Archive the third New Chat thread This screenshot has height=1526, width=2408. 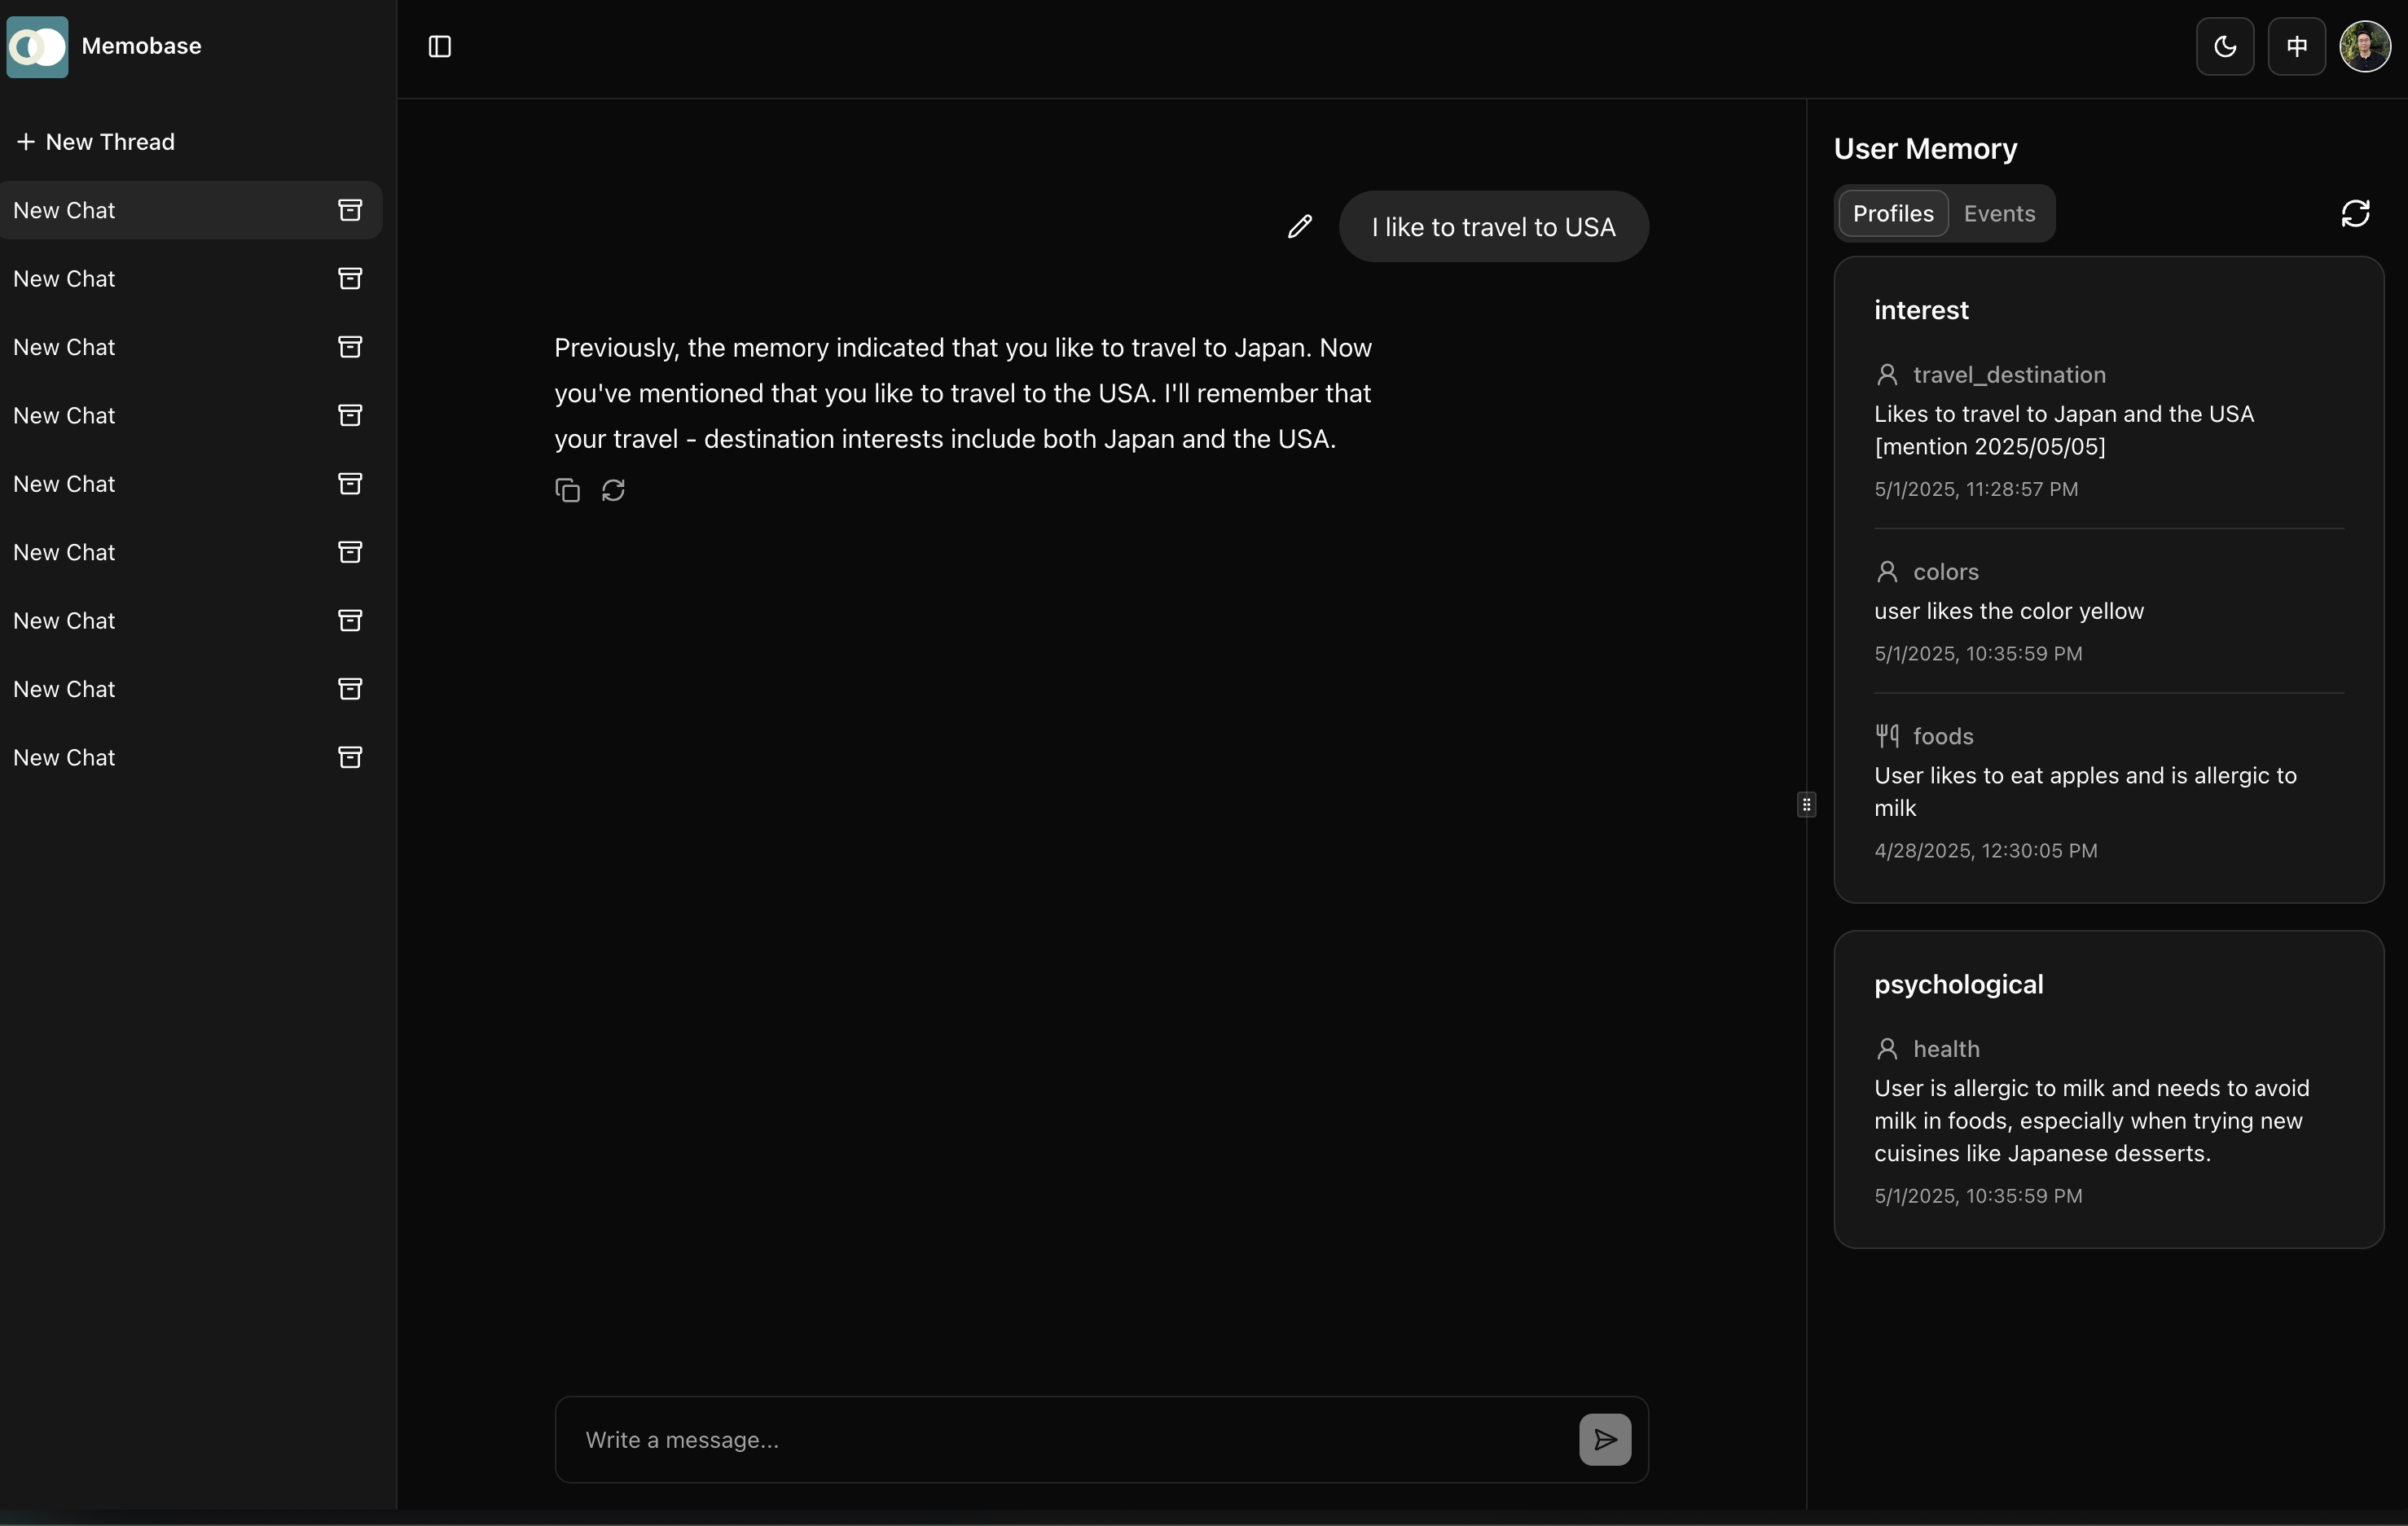tap(350, 348)
